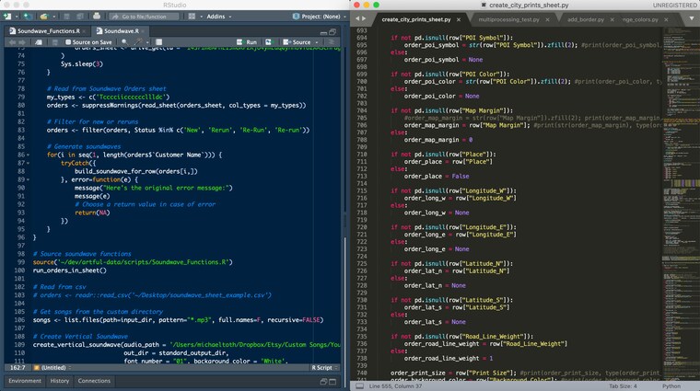The image size is (700, 391).
Task: Open the (Untitled) function navigator menu
Action: click(52, 368)
